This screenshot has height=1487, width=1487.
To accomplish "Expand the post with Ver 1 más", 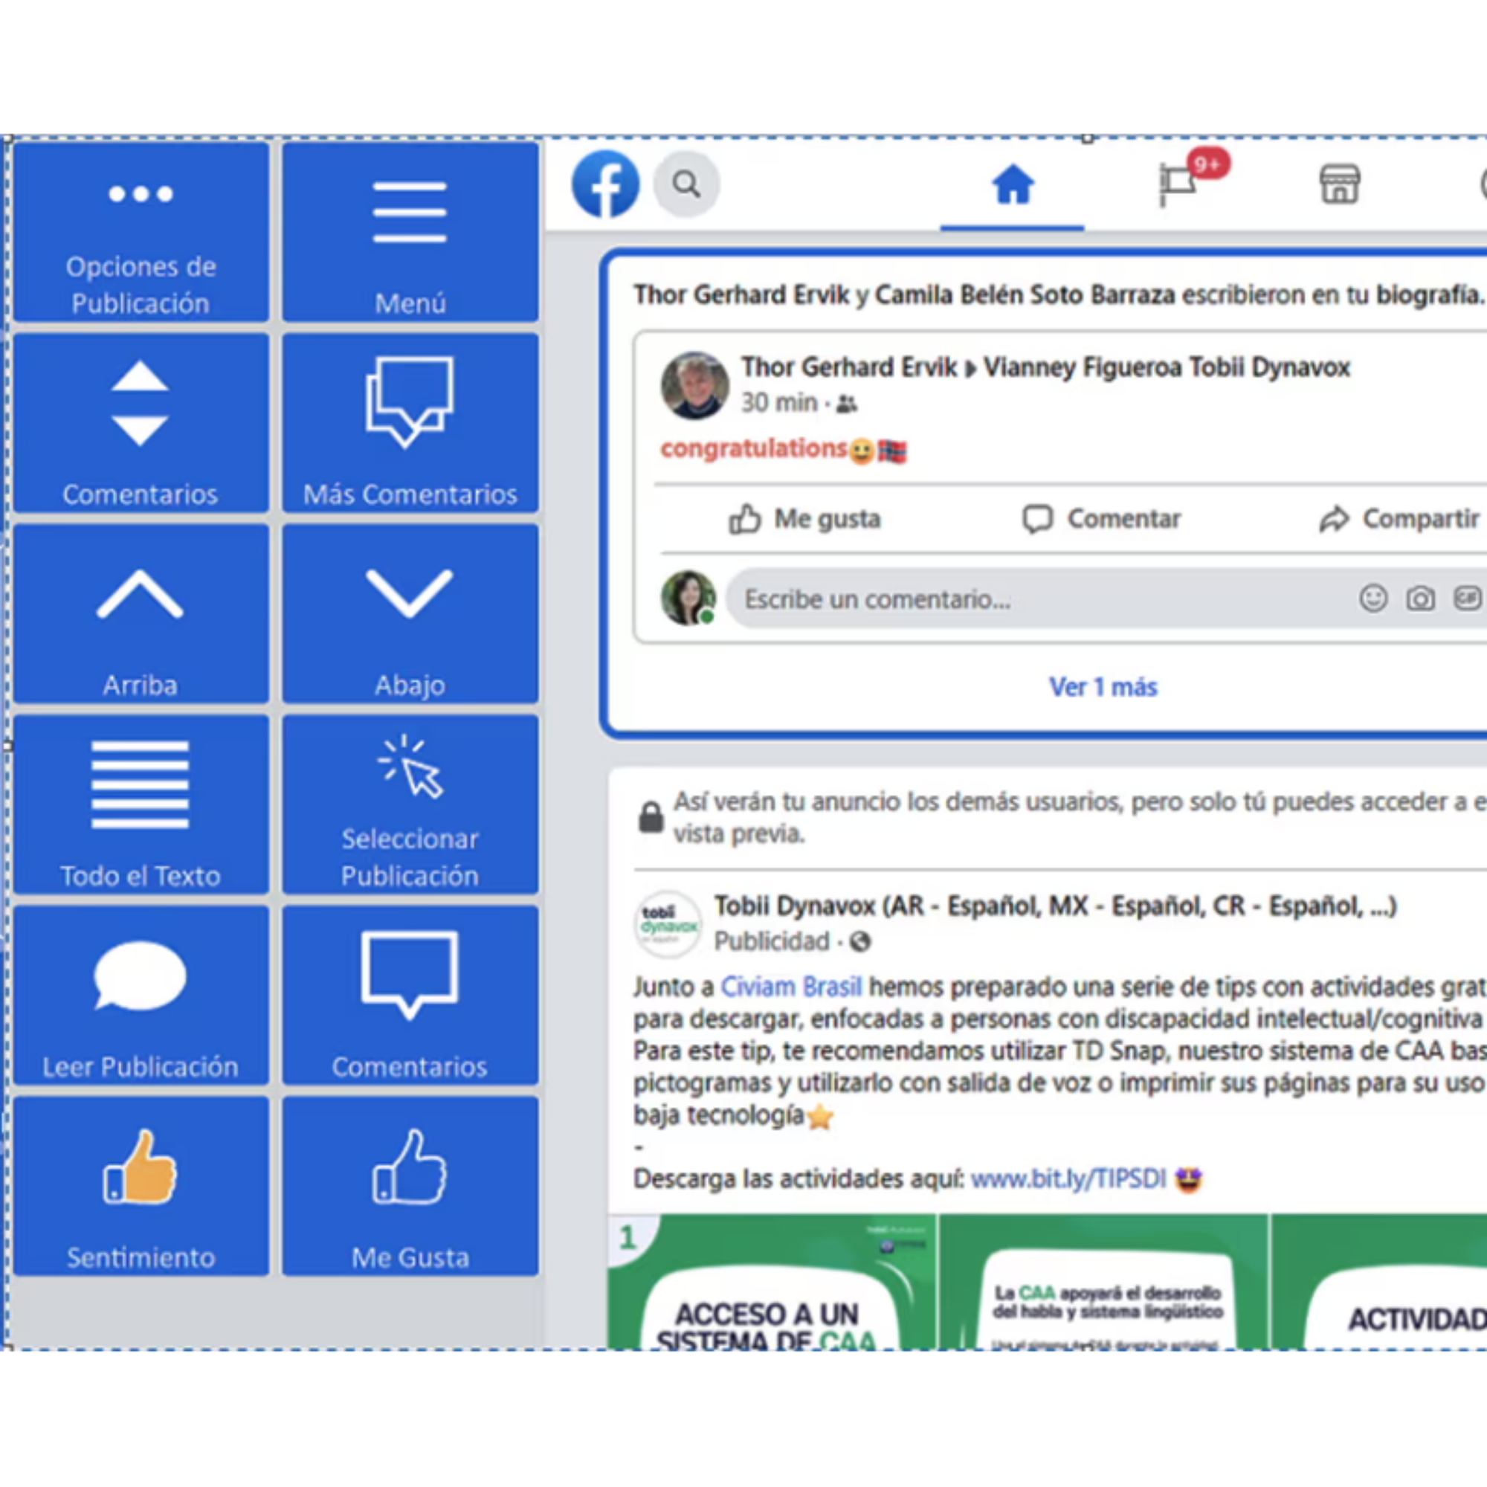I will 1102,686.
